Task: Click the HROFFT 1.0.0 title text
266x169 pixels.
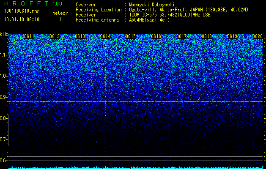Action: [x=33, y=3]
